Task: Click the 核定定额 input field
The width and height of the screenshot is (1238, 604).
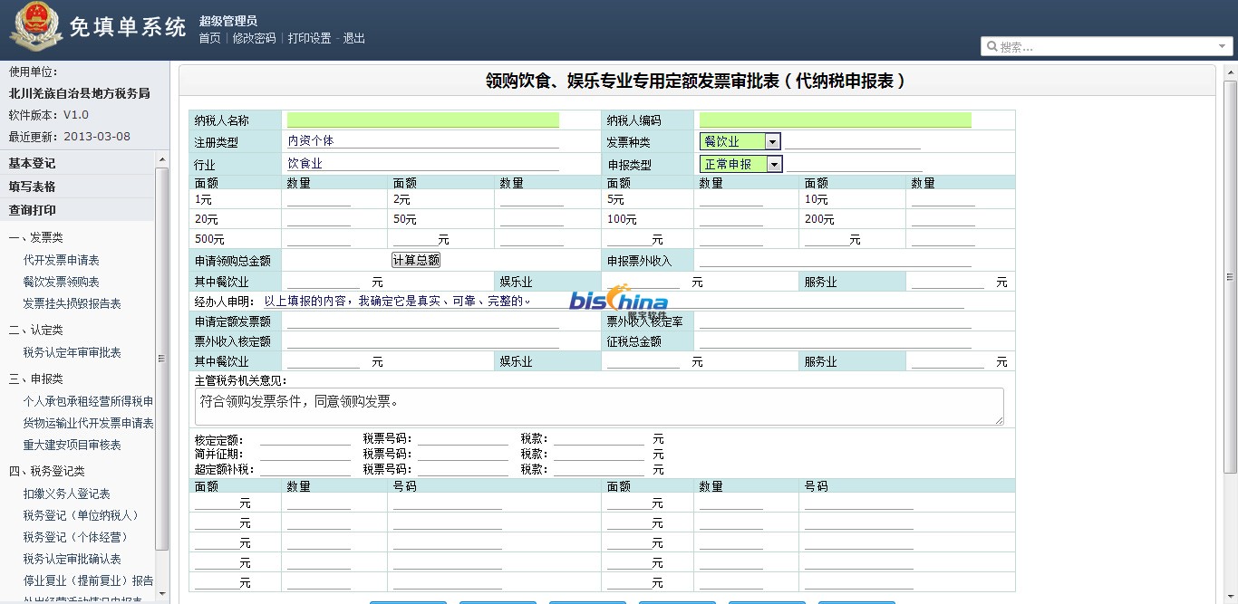Action: tap(305, 438)
